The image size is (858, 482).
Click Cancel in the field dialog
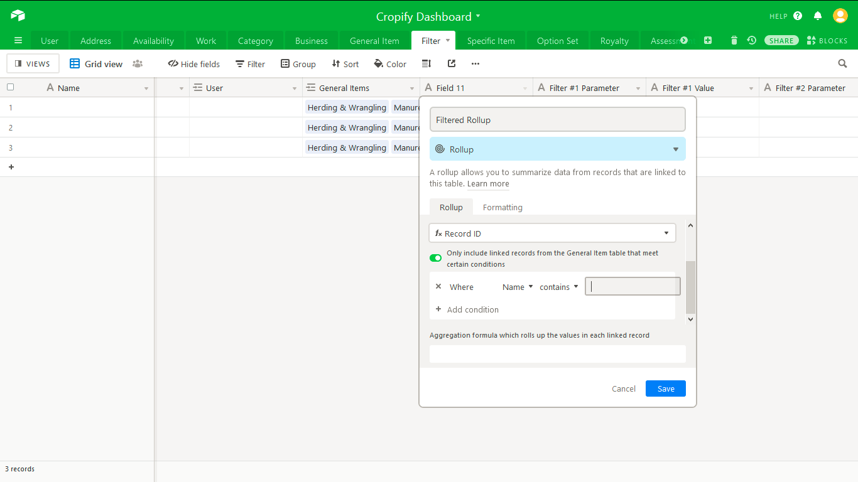tap(624, 388)
